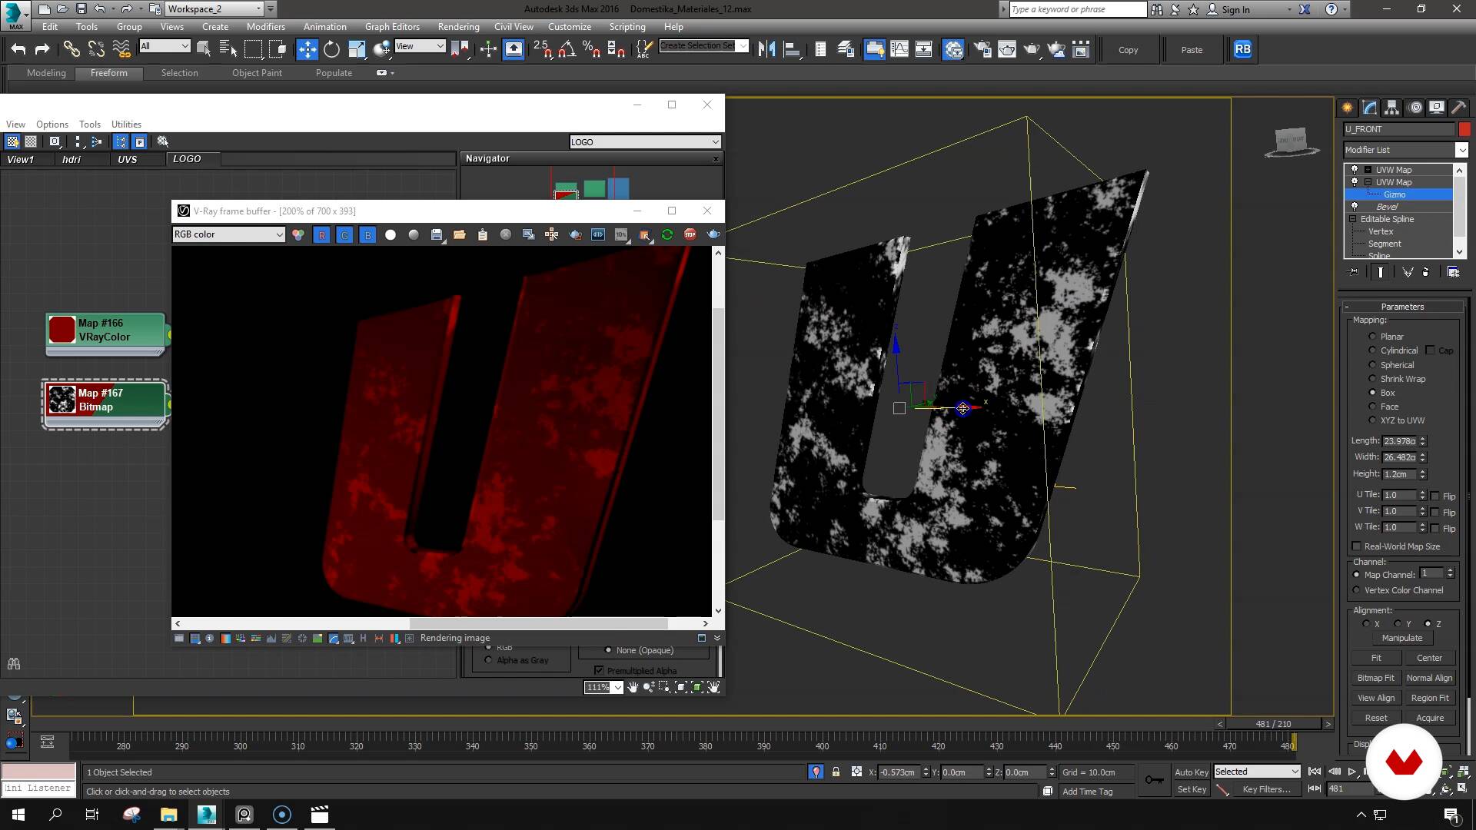1476x830 pixels.
Task: Open the Utilities hammer tab in command panel
Action: (1458, 108)
